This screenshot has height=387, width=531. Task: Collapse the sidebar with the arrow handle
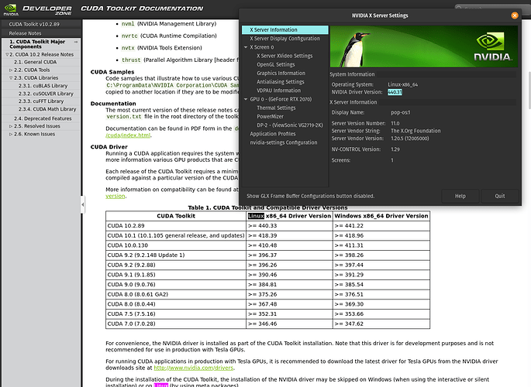point(83,204)
